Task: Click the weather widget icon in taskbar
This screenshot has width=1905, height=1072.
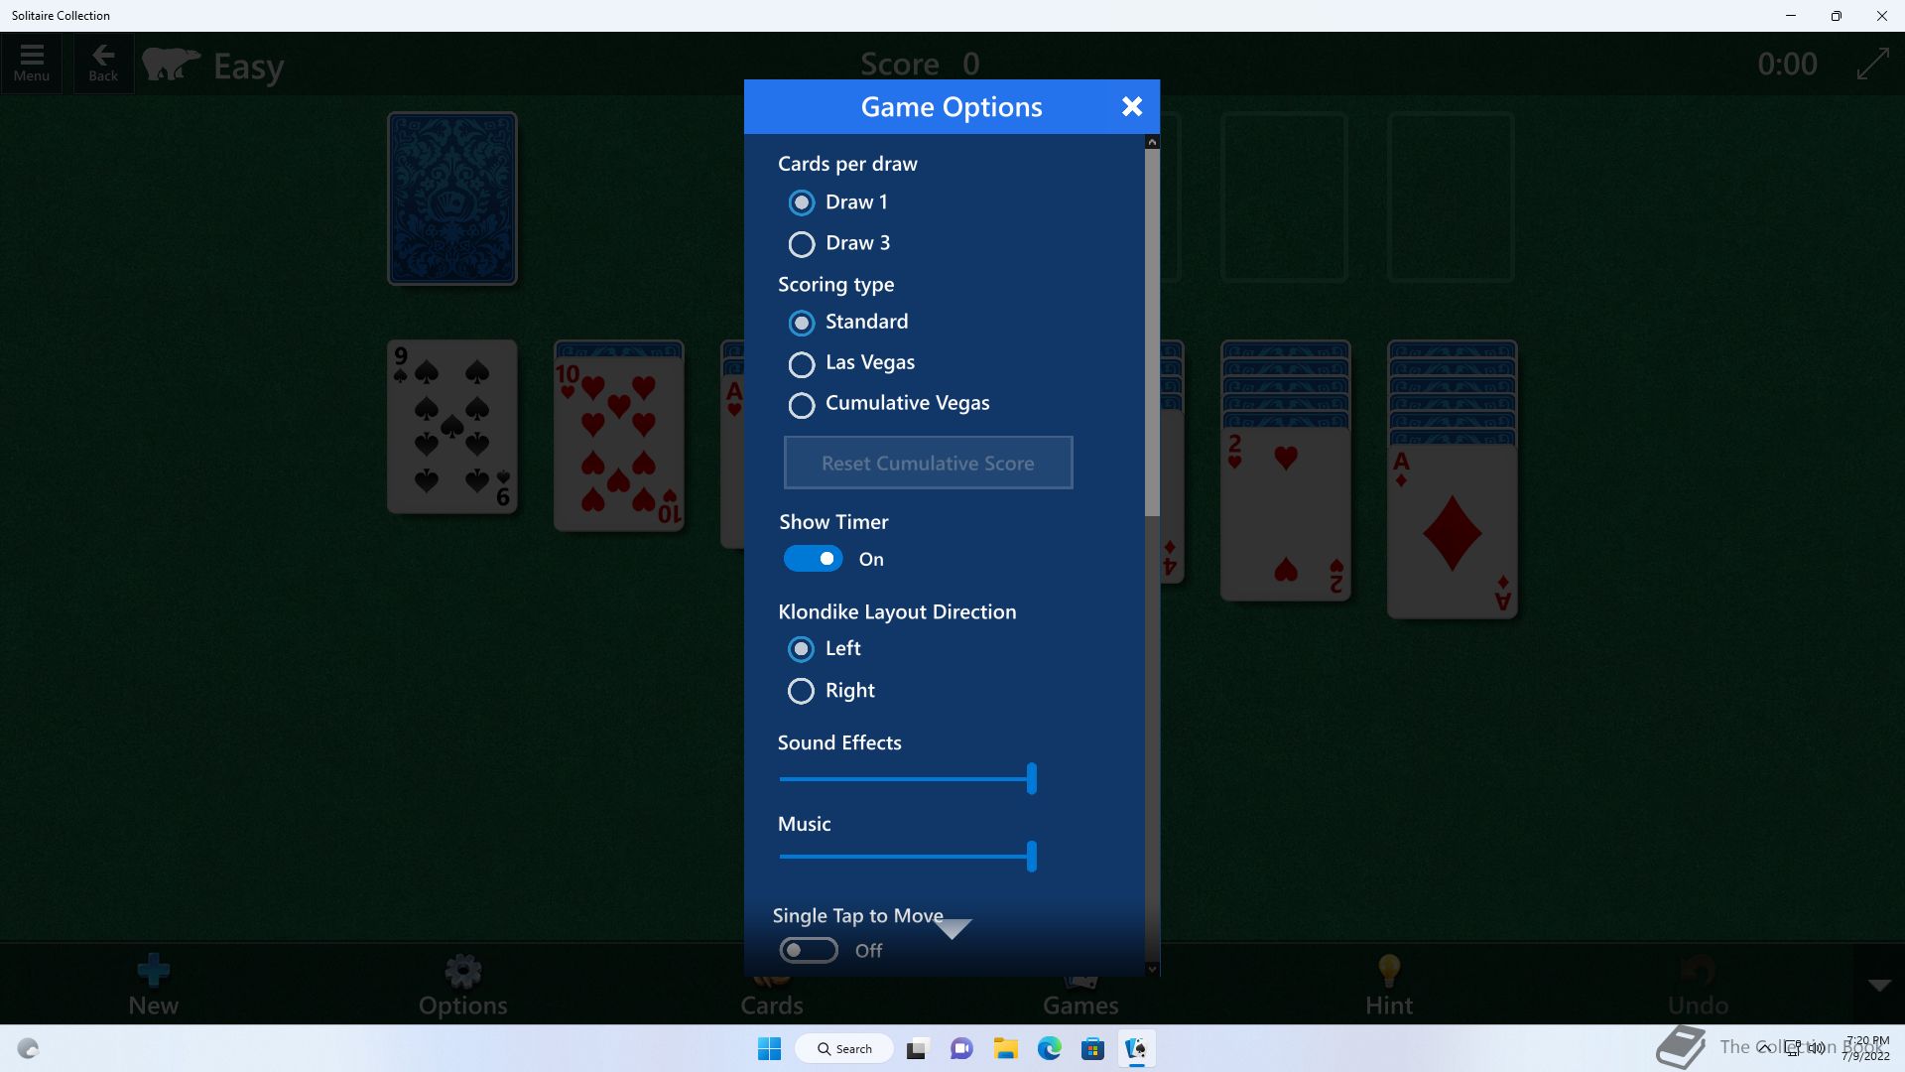Action: [29, 1048]
